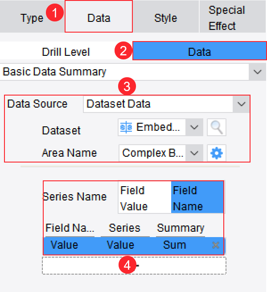Click the Series column header

125,228
